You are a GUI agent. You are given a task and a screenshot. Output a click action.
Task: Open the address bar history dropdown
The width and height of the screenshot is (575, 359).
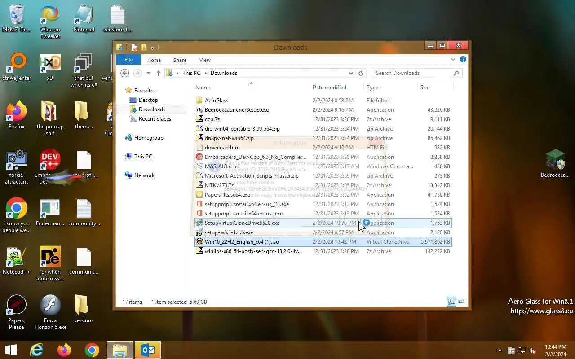point(351,73)
